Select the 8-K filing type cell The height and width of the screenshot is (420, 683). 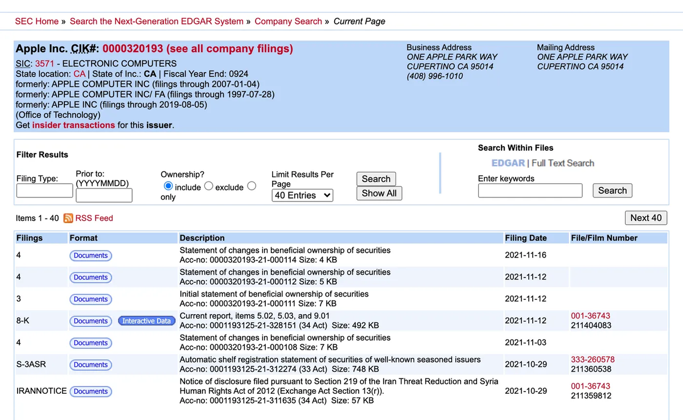[x=23, y=321]
